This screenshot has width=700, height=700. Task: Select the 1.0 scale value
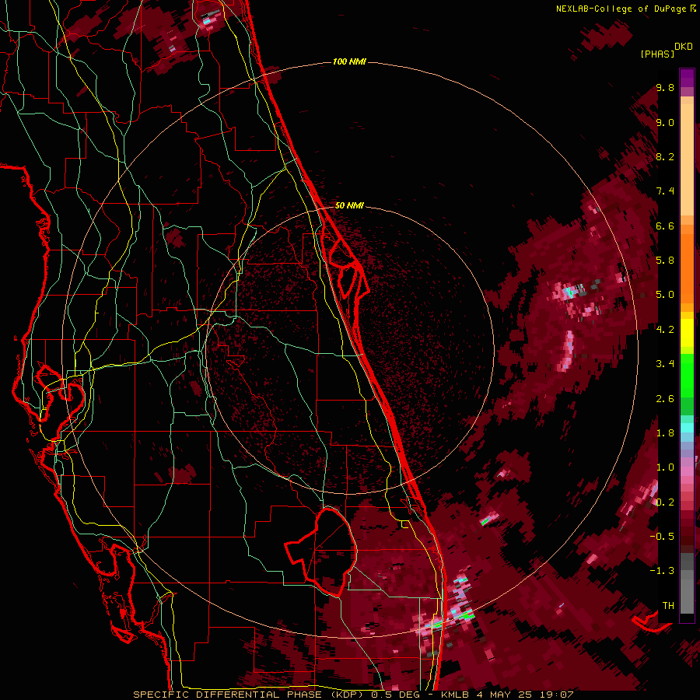tap(665, 467)
